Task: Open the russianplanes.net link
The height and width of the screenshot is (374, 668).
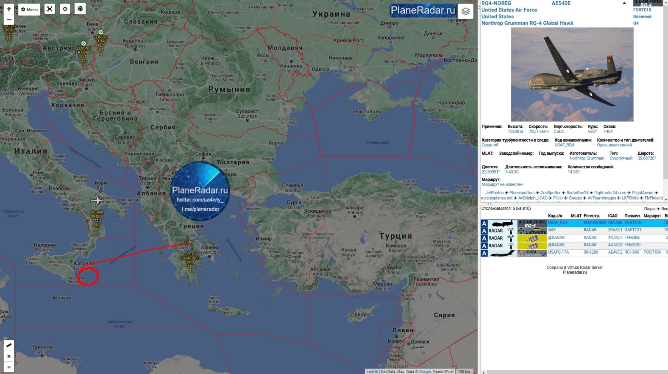Action: coord(496,198)
